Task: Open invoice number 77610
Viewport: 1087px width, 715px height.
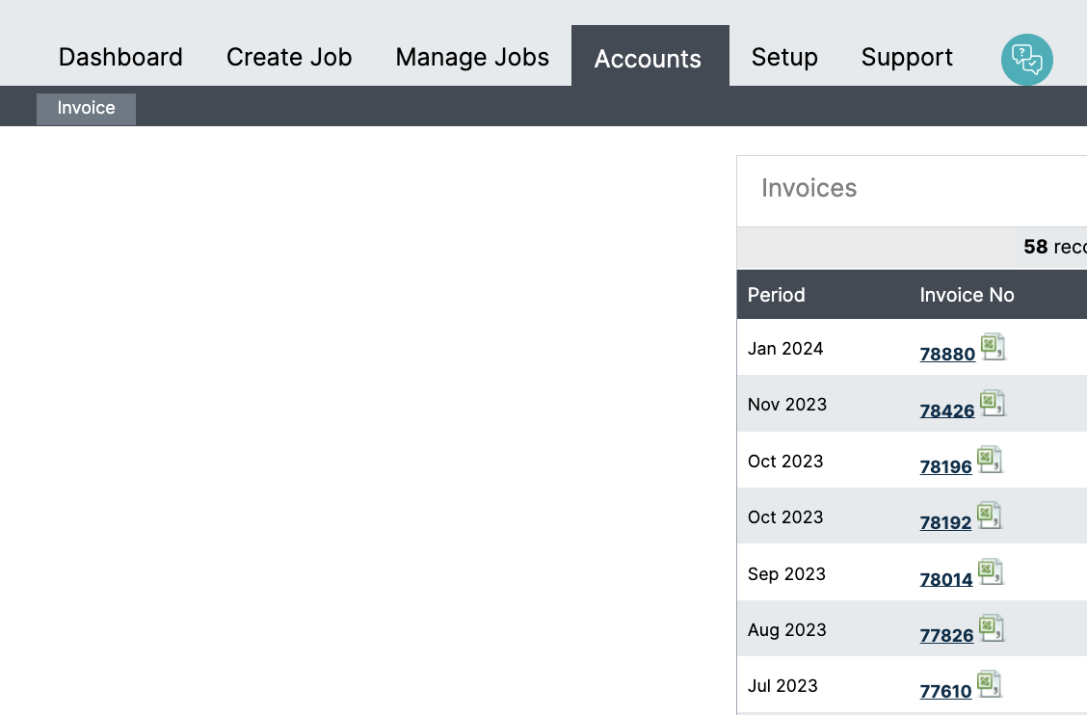Action: pos(945,692)
